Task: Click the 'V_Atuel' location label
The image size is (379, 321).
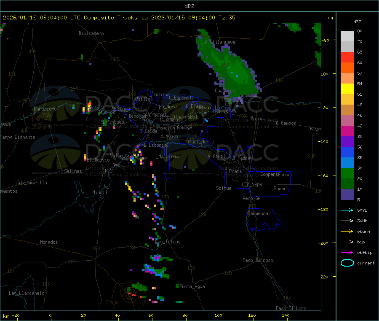Action: [216, 156]
